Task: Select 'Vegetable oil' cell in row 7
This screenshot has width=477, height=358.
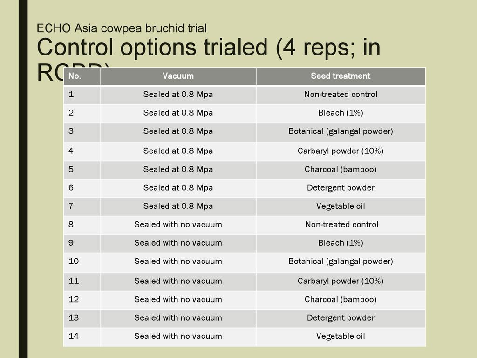Action: tap(341, 206)
